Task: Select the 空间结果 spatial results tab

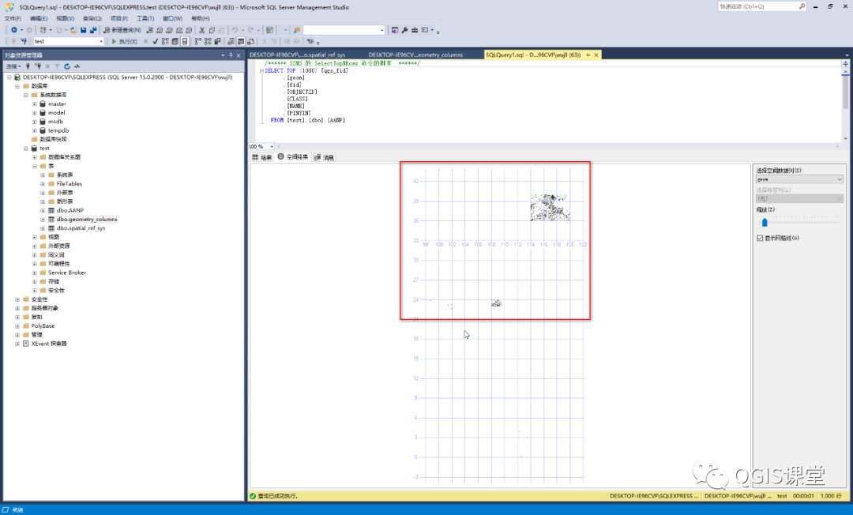Action: tap(293, 156)
